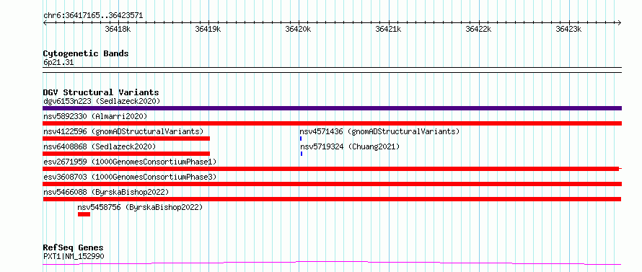
Task: Click the small blue nsv4571436 marker
Action: (301, 139)
